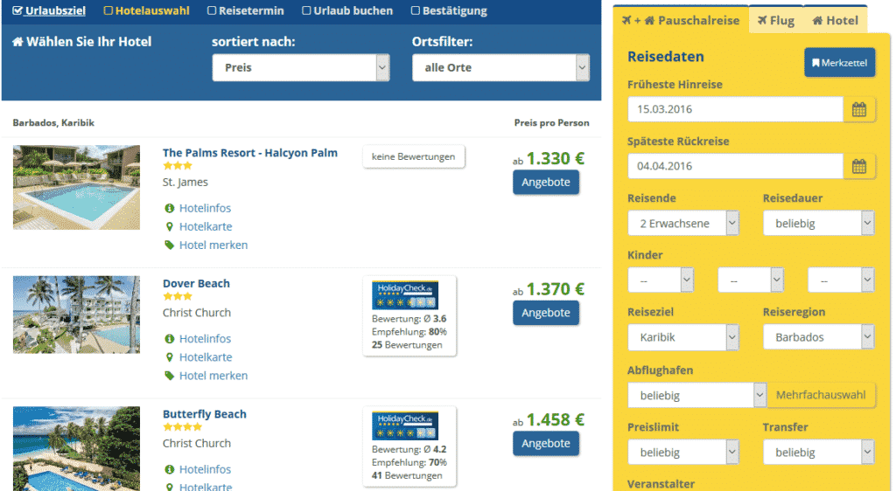The width and height of the screenshot is (896, 491).
Task: Click the 'keine Bewertungen' box
Action: (x=413, y=157)
